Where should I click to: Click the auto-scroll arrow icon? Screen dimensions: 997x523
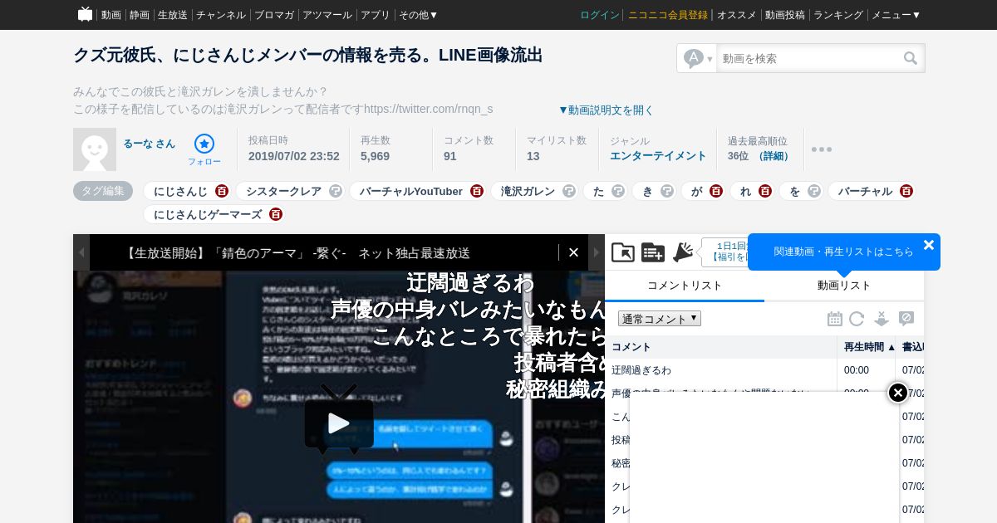click(x=882, y=319)
